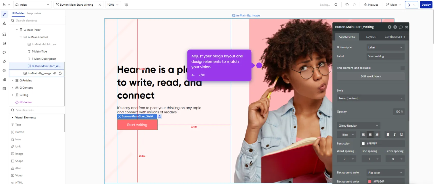Pick the Shape element from Visual Elements
Viewport: 434px width, 184px height.
coord(17,161)
